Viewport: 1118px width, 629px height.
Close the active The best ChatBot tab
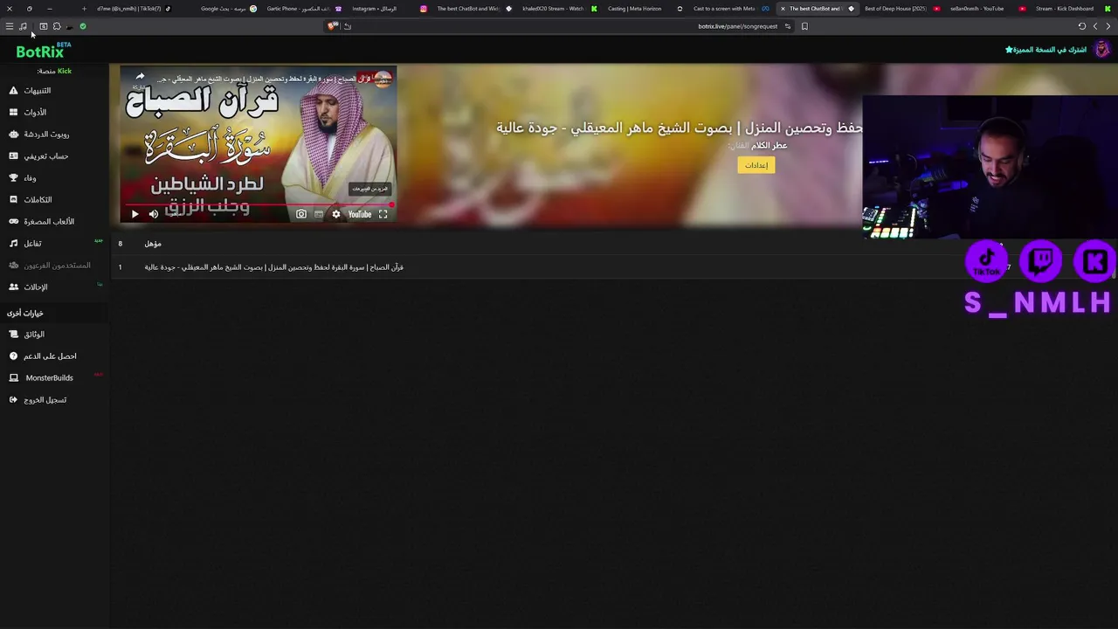(x=783, y=9)
